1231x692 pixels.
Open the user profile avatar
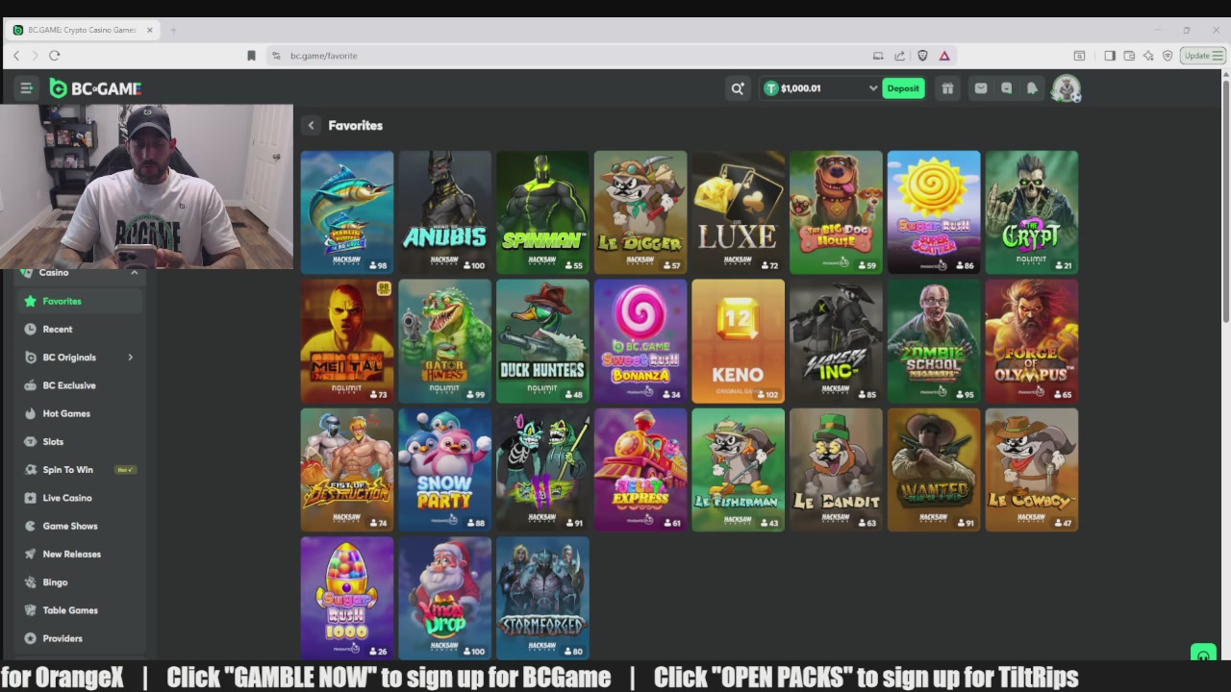tap(1066, 88)
